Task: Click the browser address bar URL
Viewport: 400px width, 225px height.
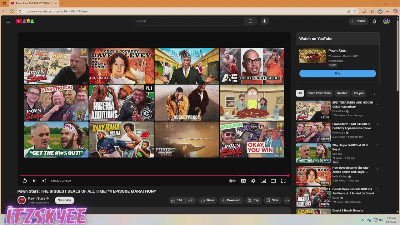Action: [x=56, y=11]
